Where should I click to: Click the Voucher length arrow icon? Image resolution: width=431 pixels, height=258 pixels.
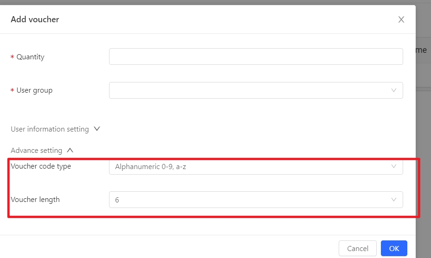click(x=393, y=200)
